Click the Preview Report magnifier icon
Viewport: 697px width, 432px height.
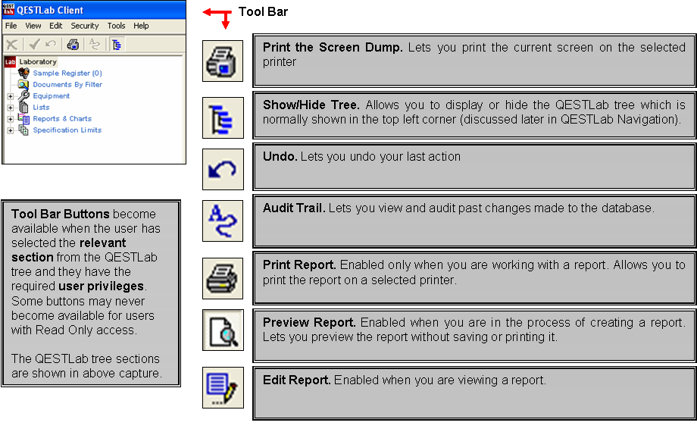coord(223,330)
